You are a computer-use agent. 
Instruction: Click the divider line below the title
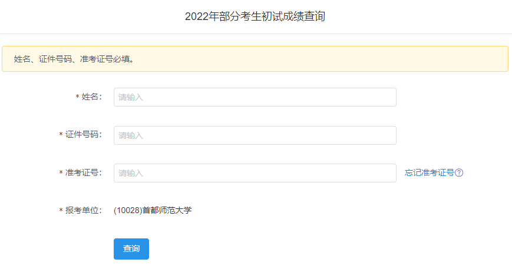(x=256, y=34)
